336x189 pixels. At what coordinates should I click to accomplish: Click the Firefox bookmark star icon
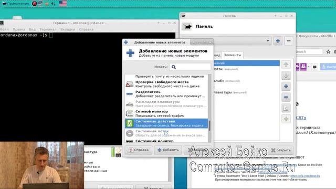click(328, 51)
